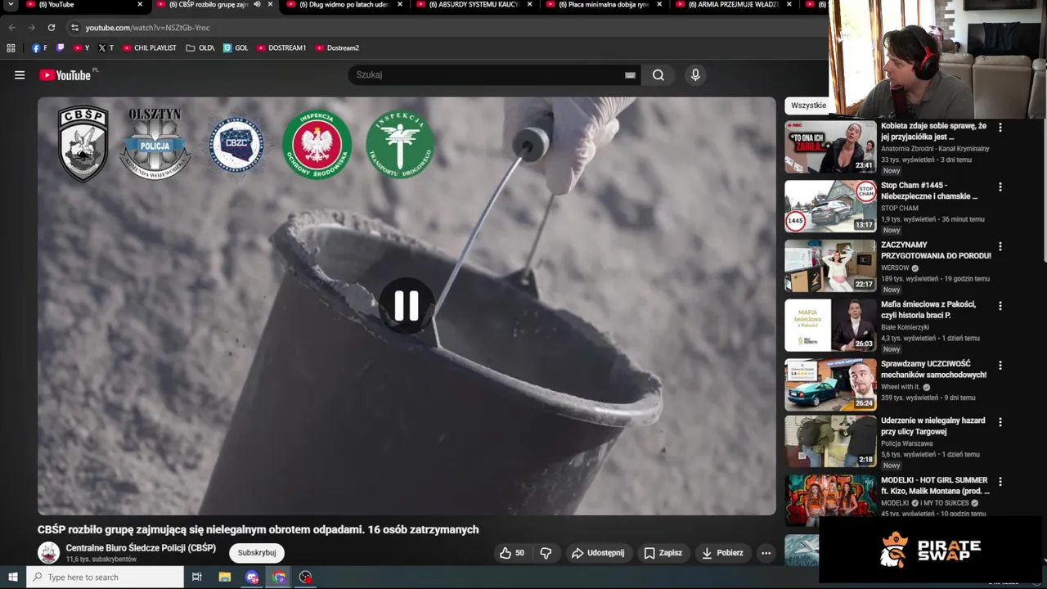Open the 'Y' YouTube bookmark

click(x=82, y=48)
